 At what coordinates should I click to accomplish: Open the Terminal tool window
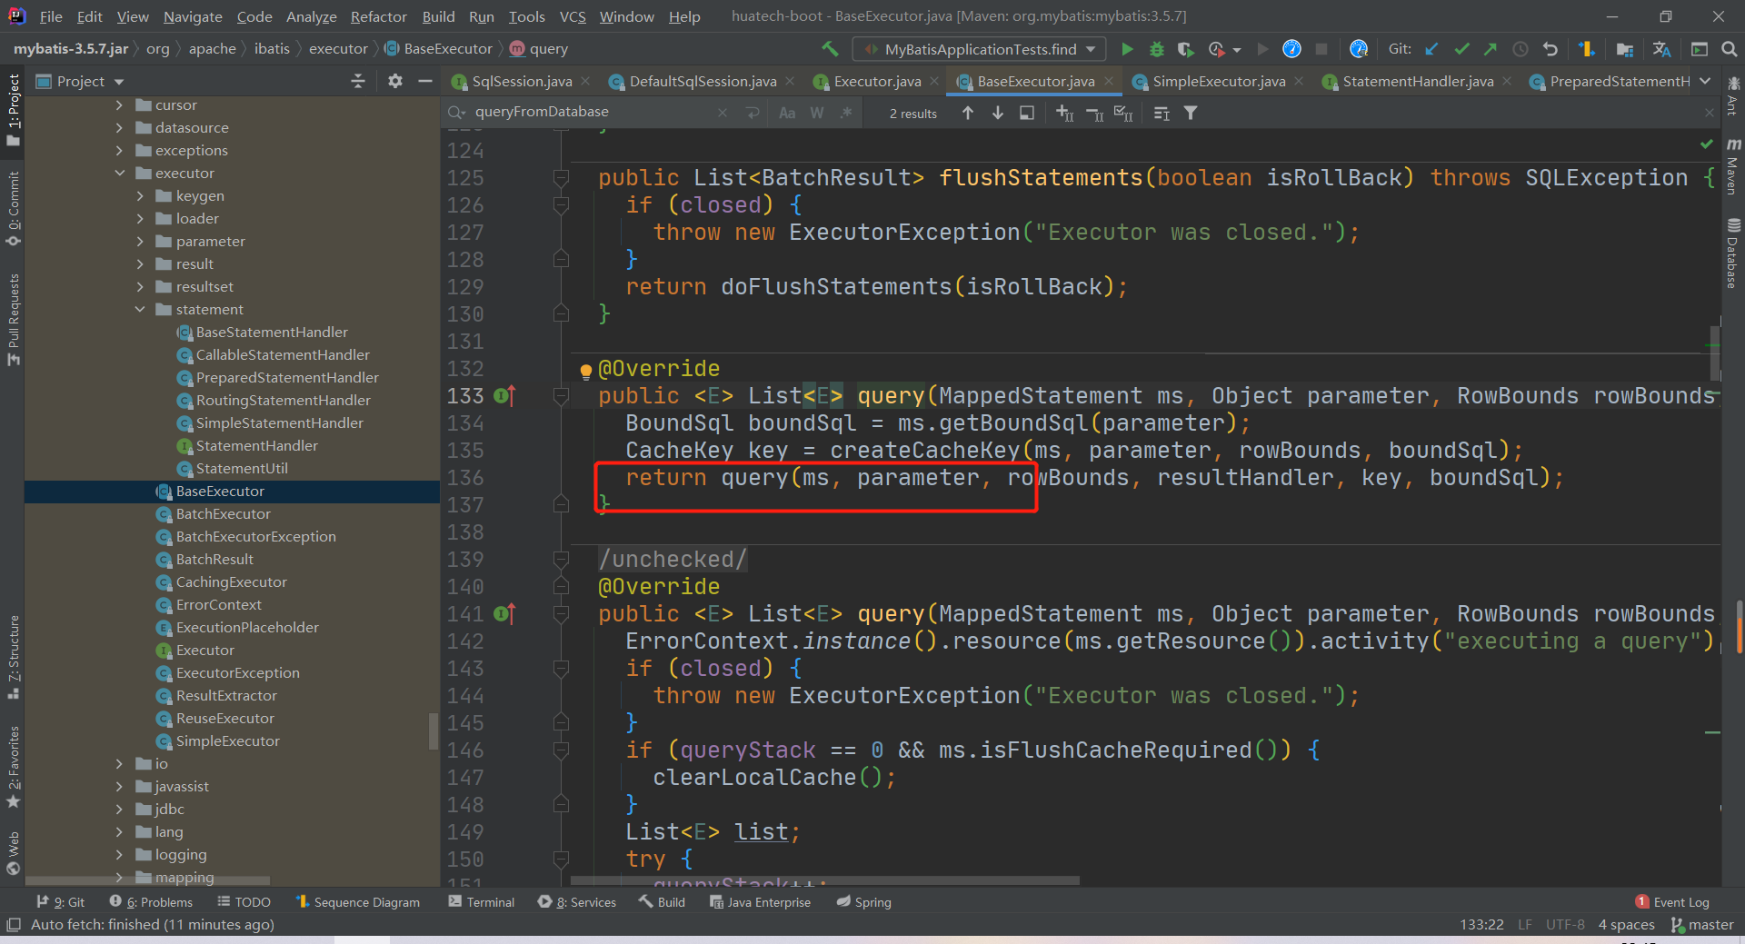(482, 902)
